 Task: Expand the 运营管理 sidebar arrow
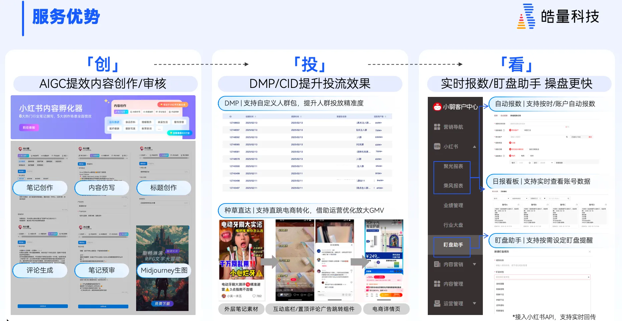tap(475, 303)
